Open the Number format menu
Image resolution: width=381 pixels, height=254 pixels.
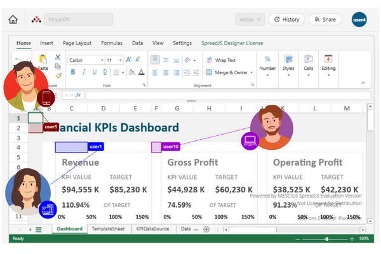(x=267, y=65)
